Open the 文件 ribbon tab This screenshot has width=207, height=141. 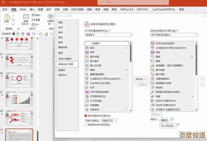(5, 9)
